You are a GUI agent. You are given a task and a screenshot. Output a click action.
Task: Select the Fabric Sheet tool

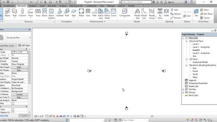pos(107,14)
